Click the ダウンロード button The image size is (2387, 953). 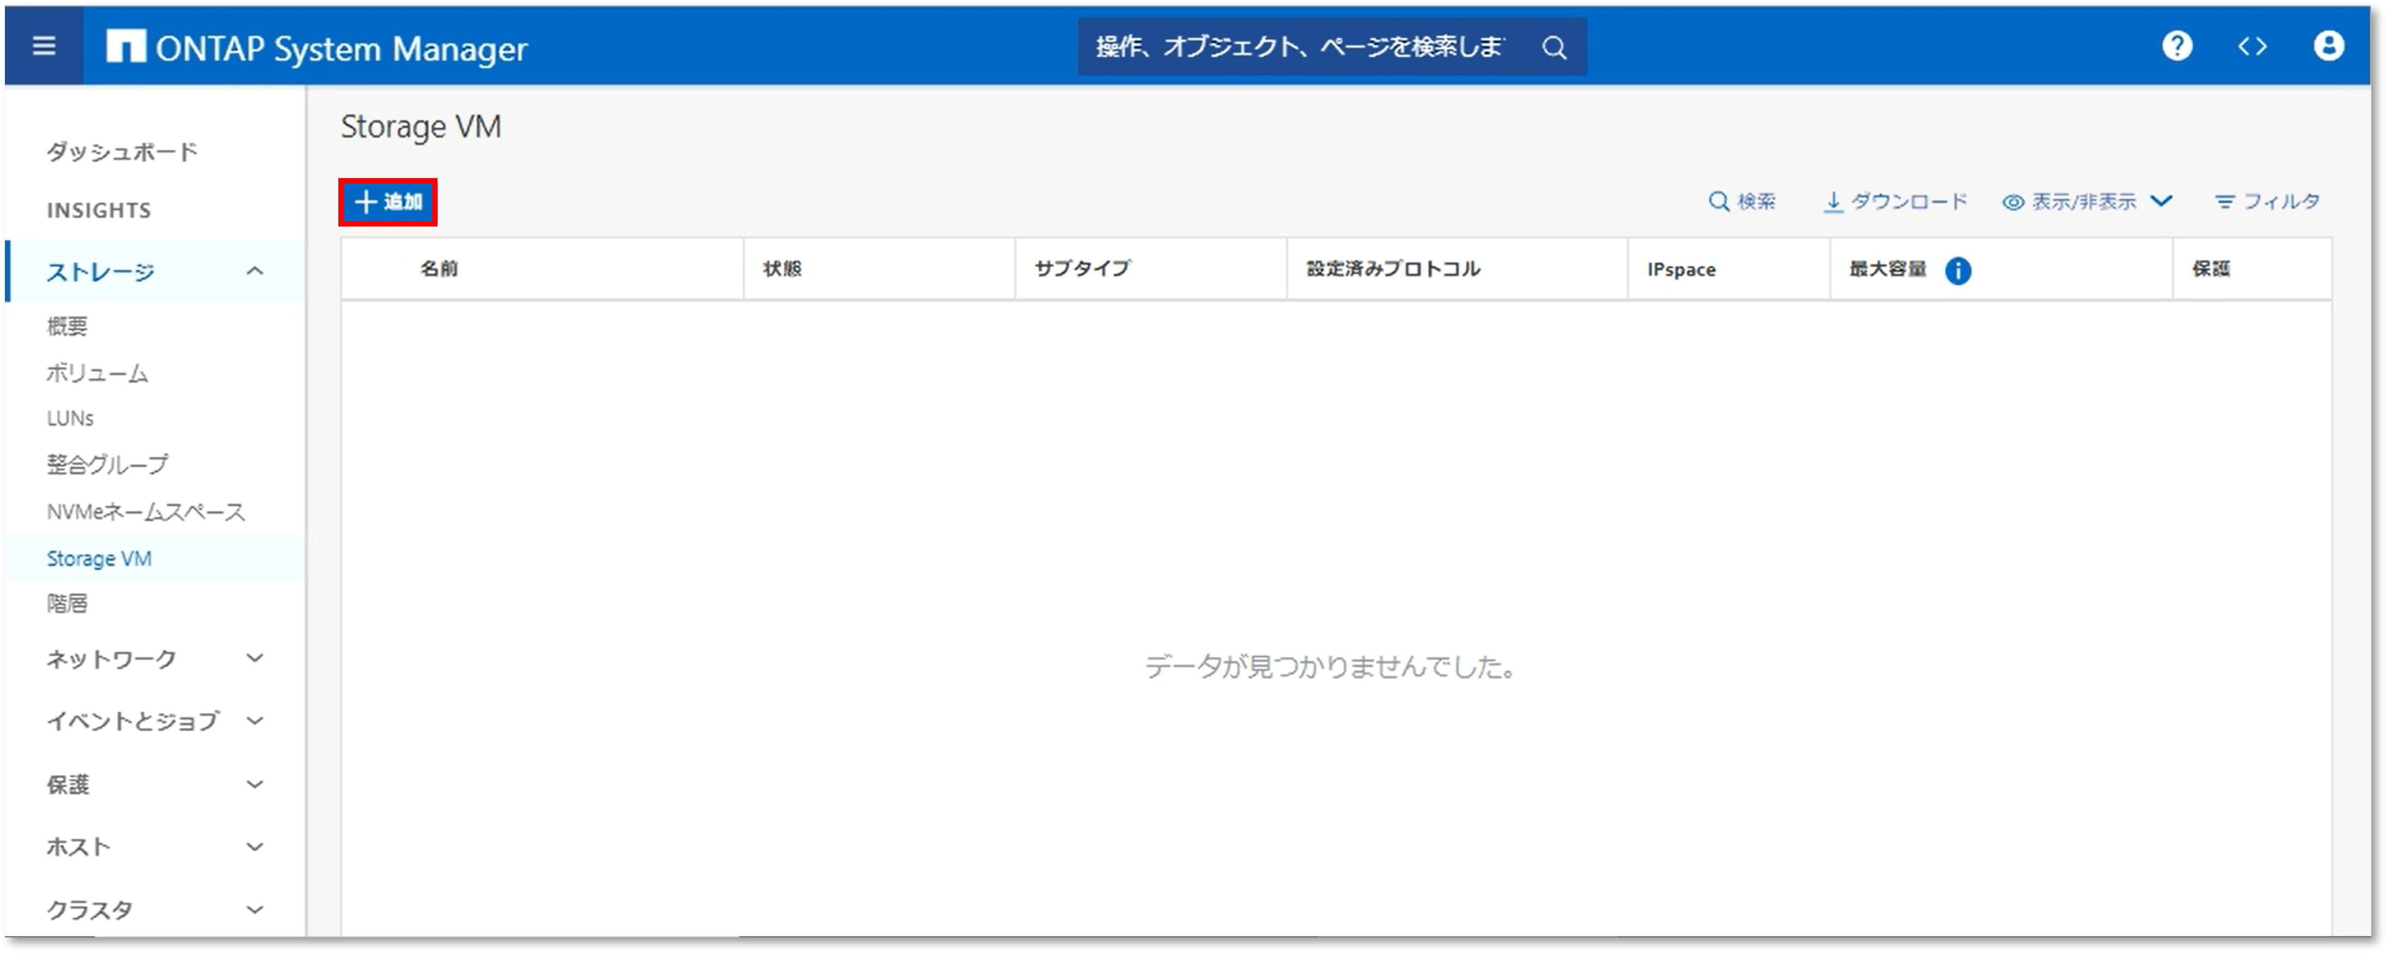[1895, 202]
